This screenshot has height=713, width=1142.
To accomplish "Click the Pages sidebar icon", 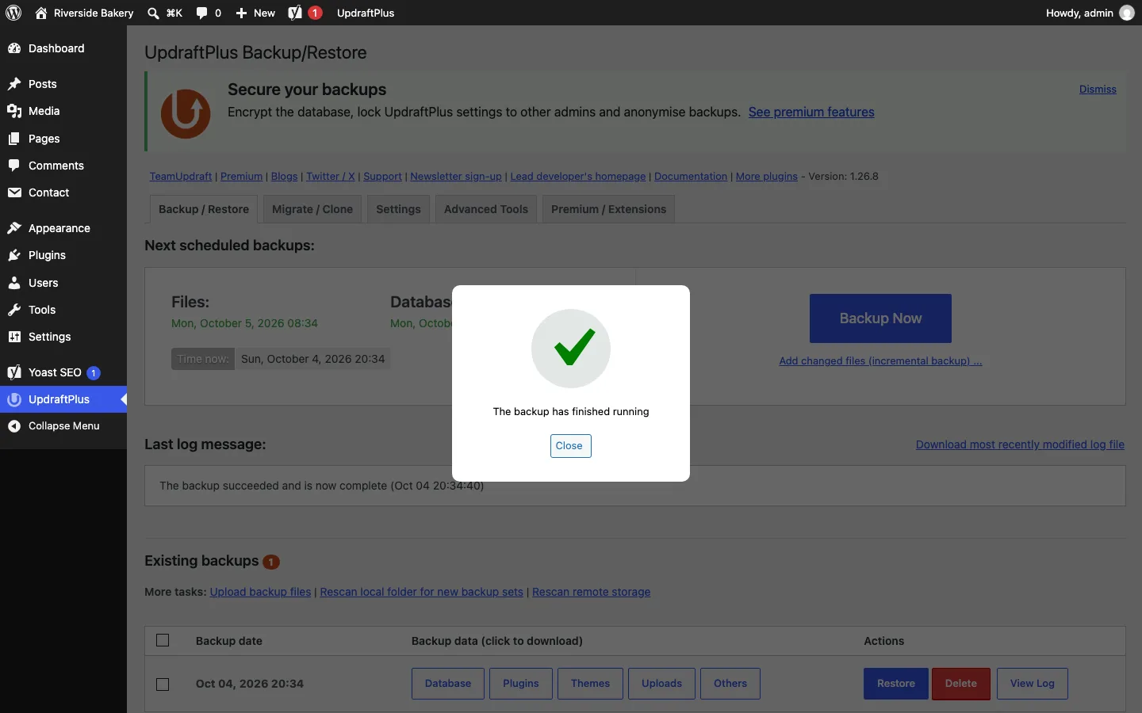I will [14, 139].
